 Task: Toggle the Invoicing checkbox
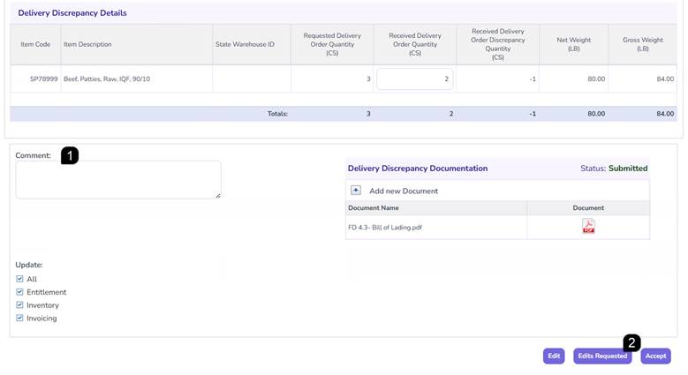click(19, 318)
